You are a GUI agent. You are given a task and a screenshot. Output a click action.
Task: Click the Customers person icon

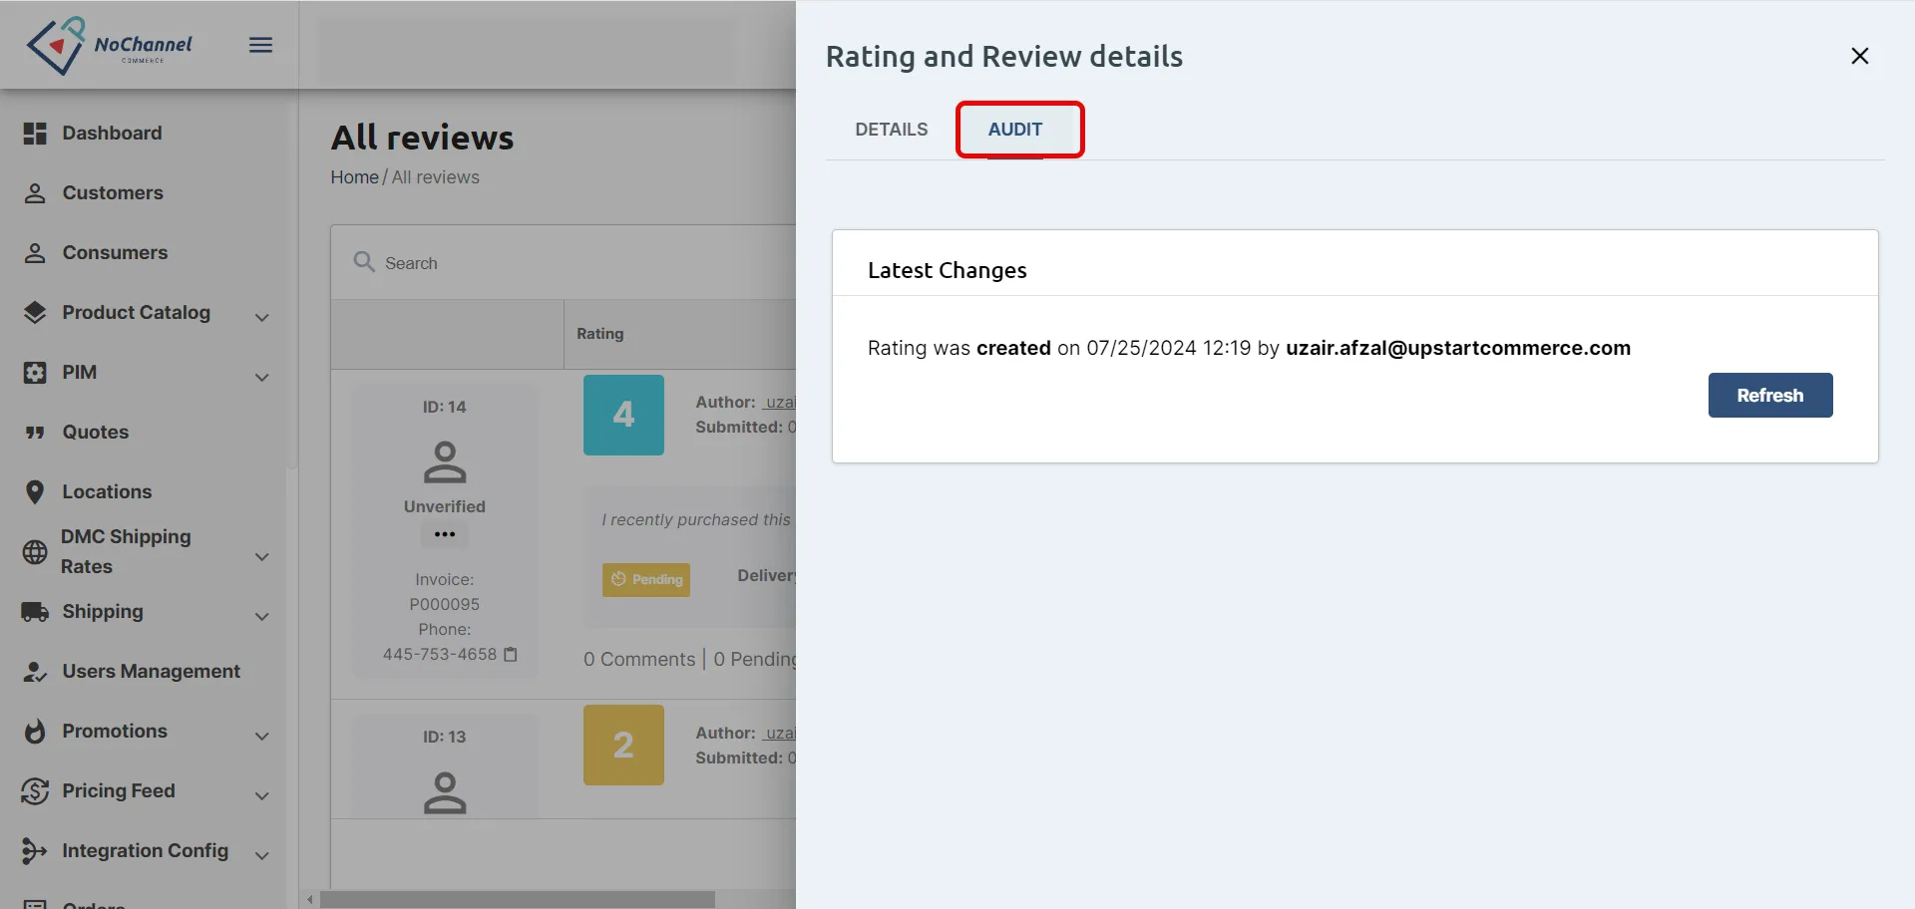[x=35, y=193]
